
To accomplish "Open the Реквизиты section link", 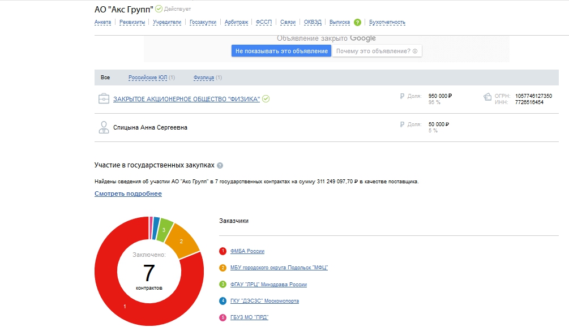I will click(132, 22).
